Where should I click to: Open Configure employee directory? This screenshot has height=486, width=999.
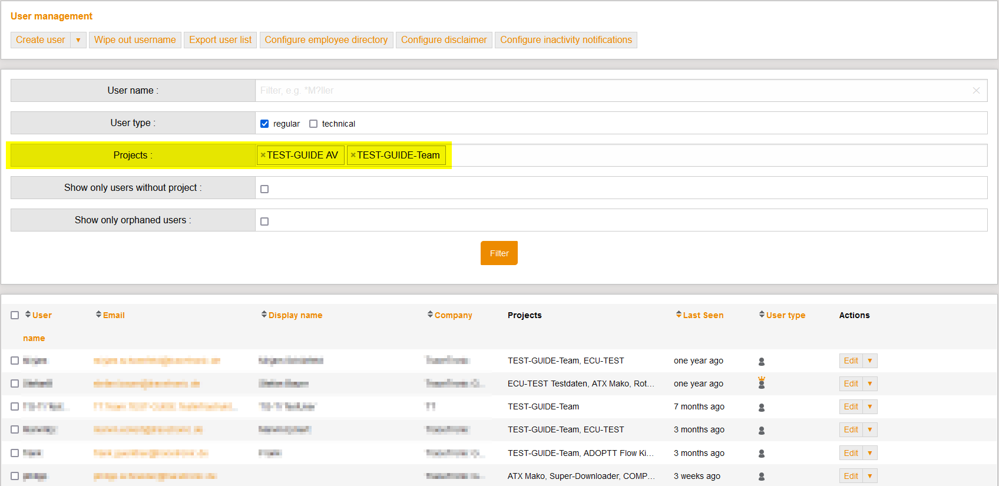click(x=326, y=40)
